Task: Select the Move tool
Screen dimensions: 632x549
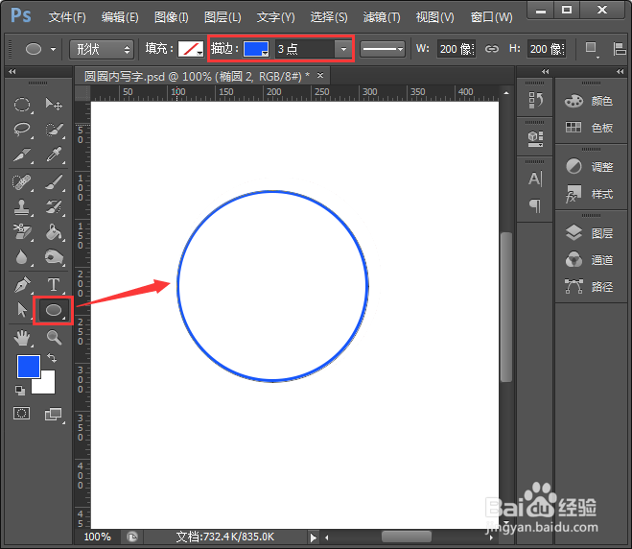Action: [54, 105]
